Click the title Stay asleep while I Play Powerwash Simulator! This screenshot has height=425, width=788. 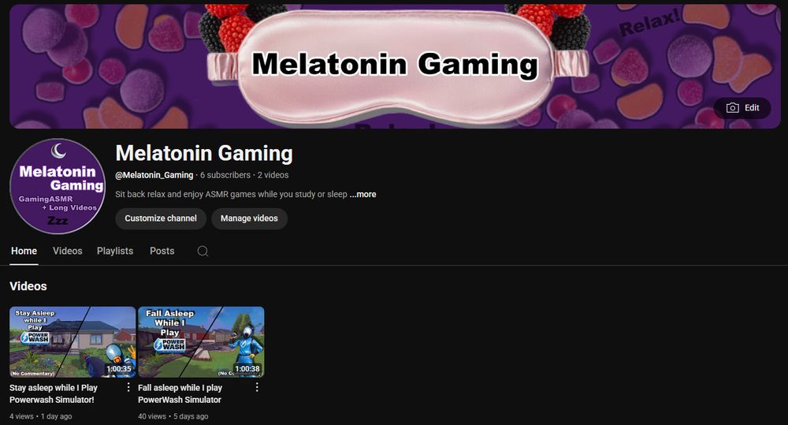click(54, 393)
